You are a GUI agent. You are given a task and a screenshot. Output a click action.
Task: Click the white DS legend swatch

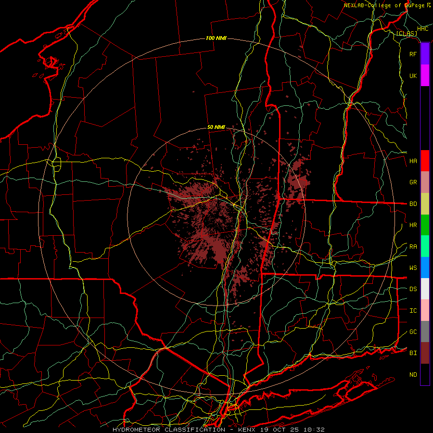(425, 289)
